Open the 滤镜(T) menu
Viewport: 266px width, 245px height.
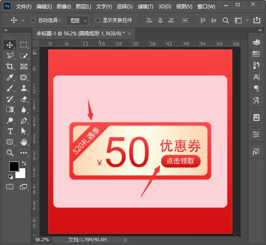[x=145, y=7]
